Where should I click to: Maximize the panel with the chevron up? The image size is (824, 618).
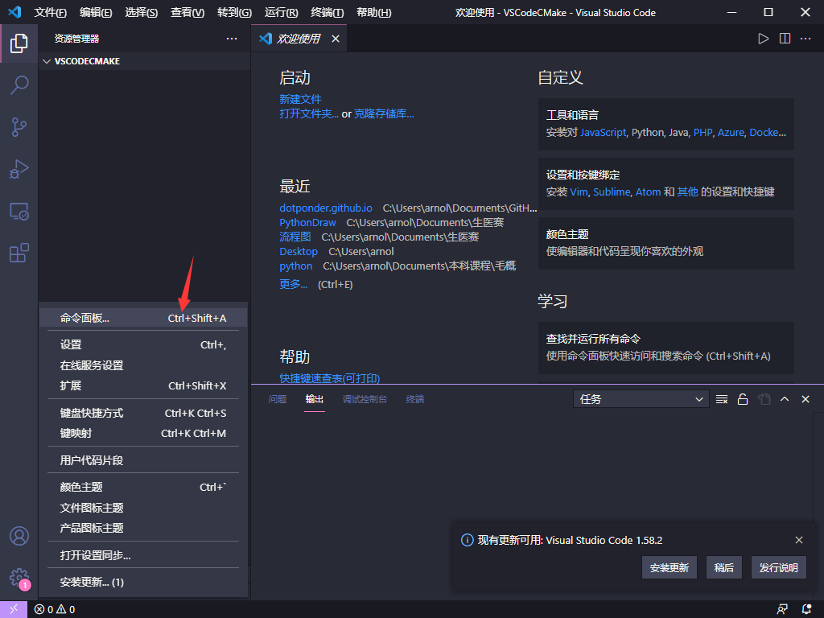[x=785, y=399]
